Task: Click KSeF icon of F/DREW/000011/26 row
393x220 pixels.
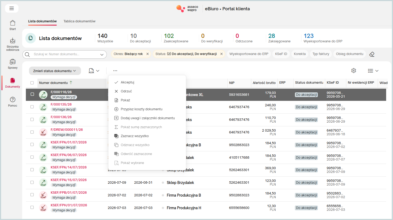Action: 43,132
